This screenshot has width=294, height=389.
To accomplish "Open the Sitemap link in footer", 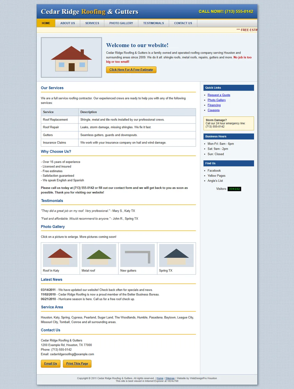I will (x=170, y=378).
